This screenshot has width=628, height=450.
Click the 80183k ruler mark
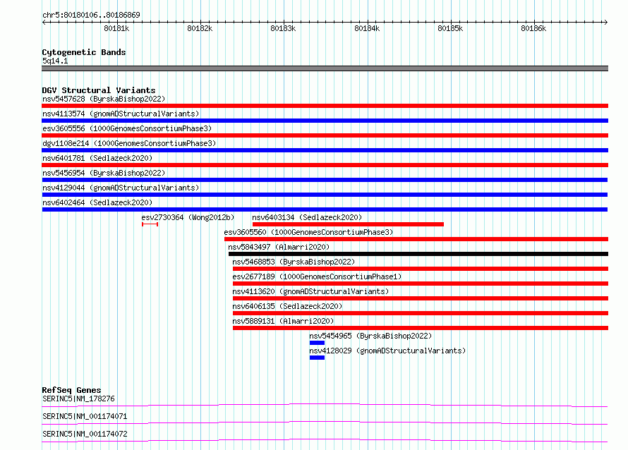283,28
